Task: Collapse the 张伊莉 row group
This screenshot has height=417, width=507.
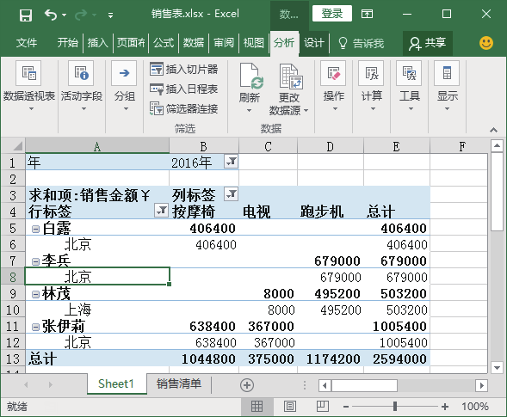Action: point(35,327)
